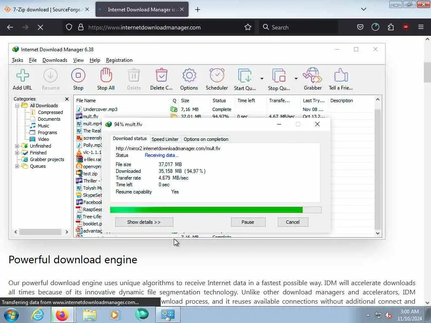Open the Help menu
431x323 pixels.
[x=95, y=60]
